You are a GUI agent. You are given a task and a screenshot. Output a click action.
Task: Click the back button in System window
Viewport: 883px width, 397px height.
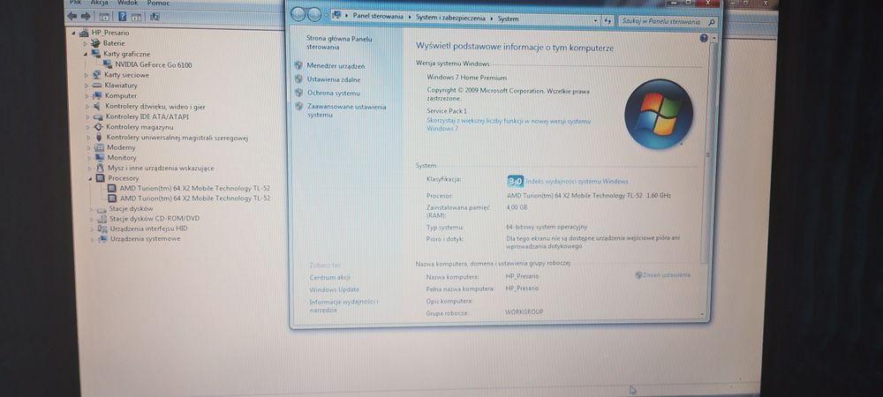click(x=299, y=15)
